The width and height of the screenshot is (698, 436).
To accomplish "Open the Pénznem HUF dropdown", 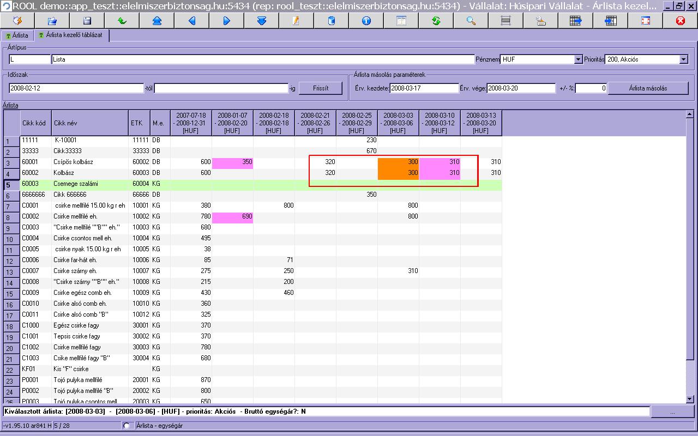I will pyautogui.click(x=578, y=59).
